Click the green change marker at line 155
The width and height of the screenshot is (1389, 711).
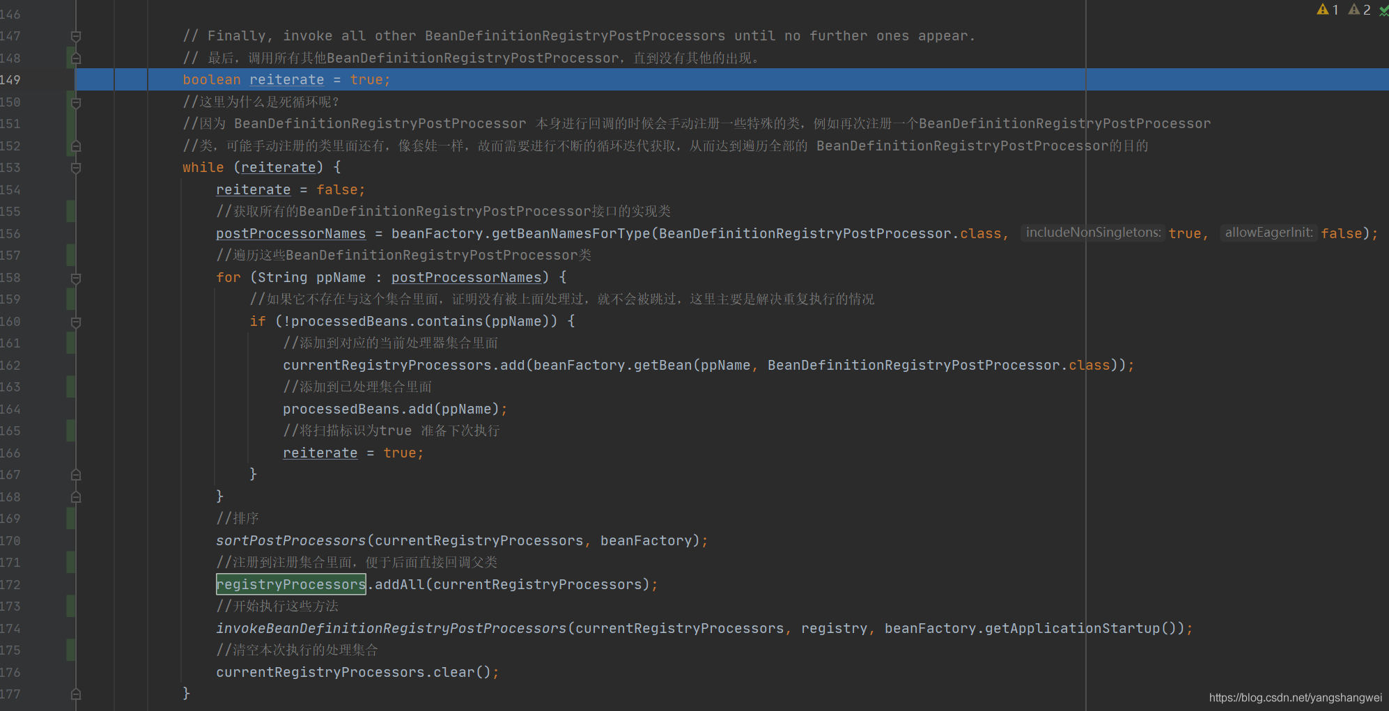click(x=70, y=212)
